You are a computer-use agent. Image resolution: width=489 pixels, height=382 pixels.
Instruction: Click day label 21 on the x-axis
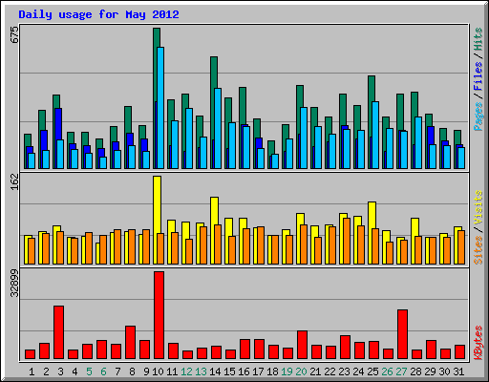[315, 371]
